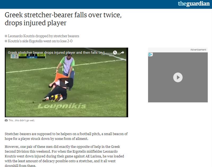
Task: Click the Ergotelis 2-0 bullet point
Action: pos(40,41)
